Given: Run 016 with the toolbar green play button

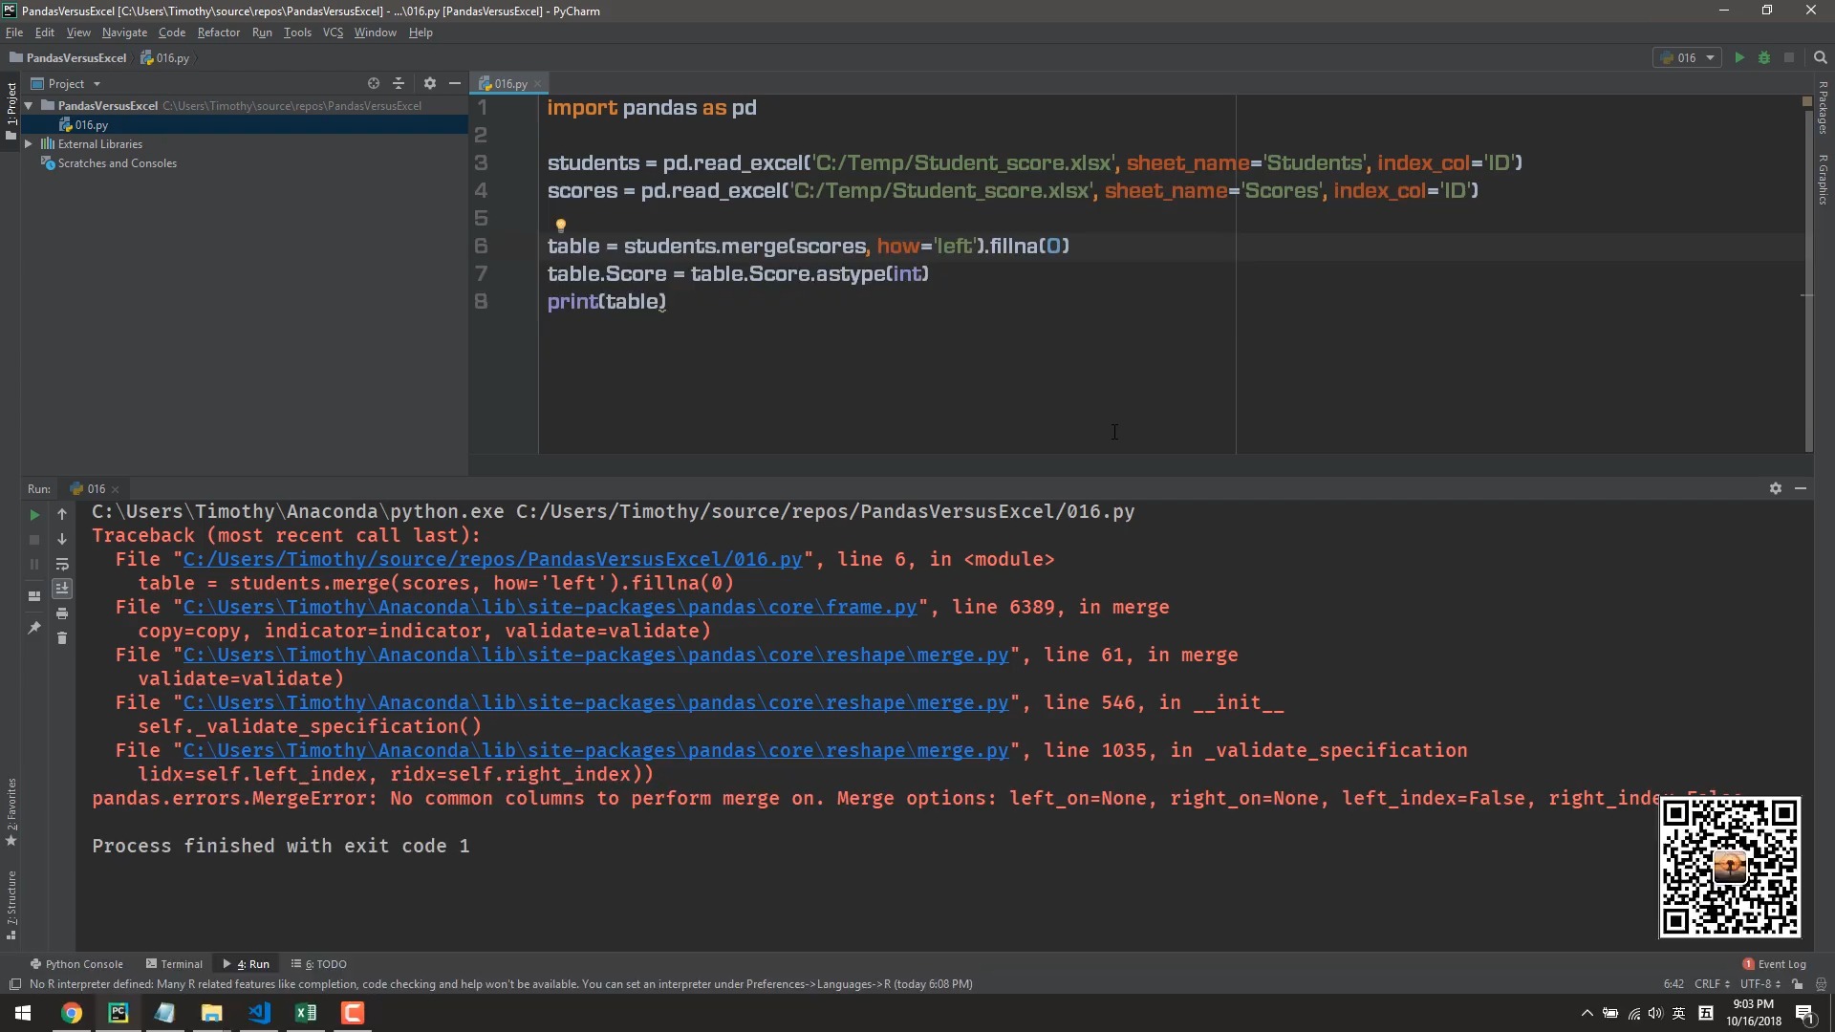Looking at the screenshot, I should (1739, 57).
